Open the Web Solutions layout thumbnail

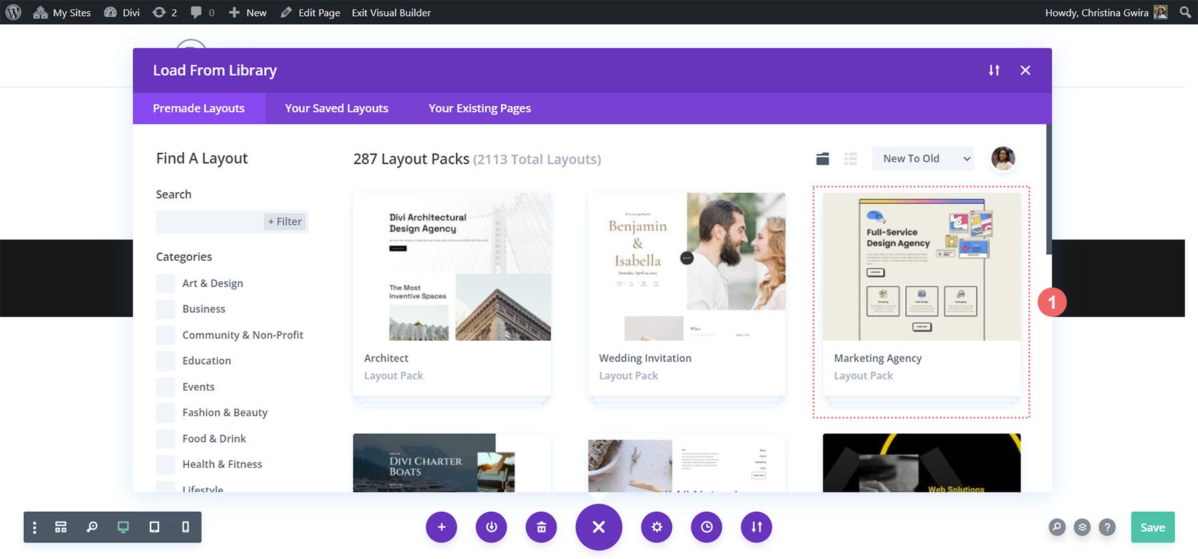click(922, 463)
